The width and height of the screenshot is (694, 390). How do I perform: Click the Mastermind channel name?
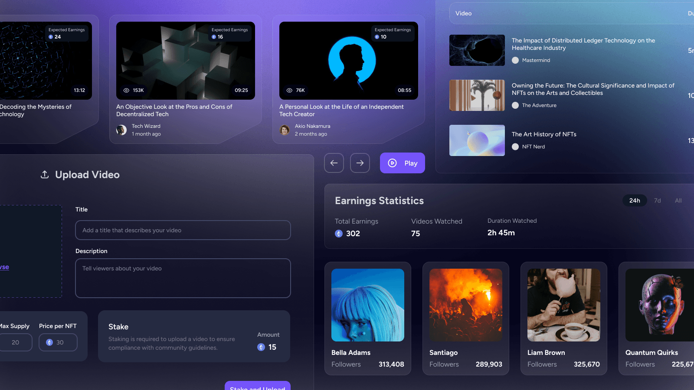[x=536, y=60]
